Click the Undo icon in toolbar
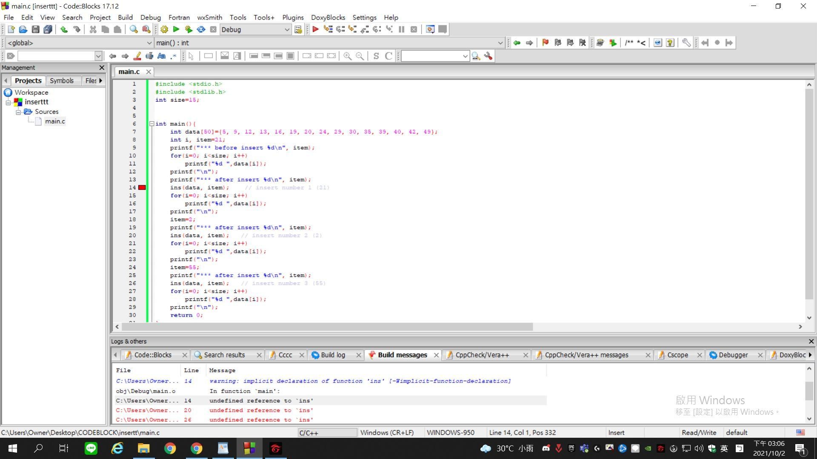Screen dimensions: 817x459 (x=64, y=29)
